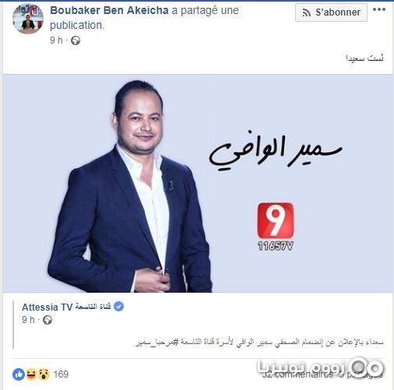The width and height of the screenshot is (394, 390).
Task: Open Boubaker Ben Akeicha's profile picture
Action: 28,19
